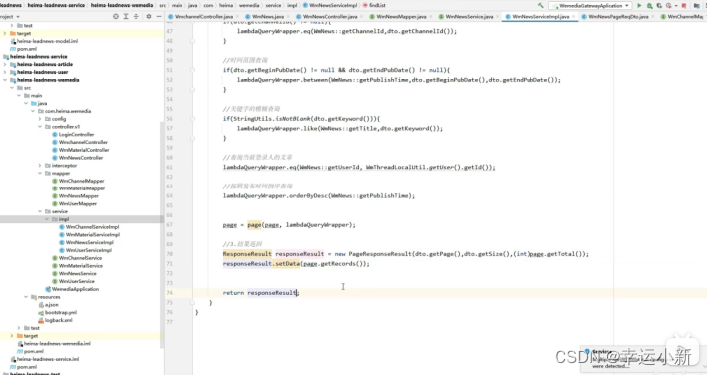Expand the config package
707x375 pixels.
click(x=40, y=119)
